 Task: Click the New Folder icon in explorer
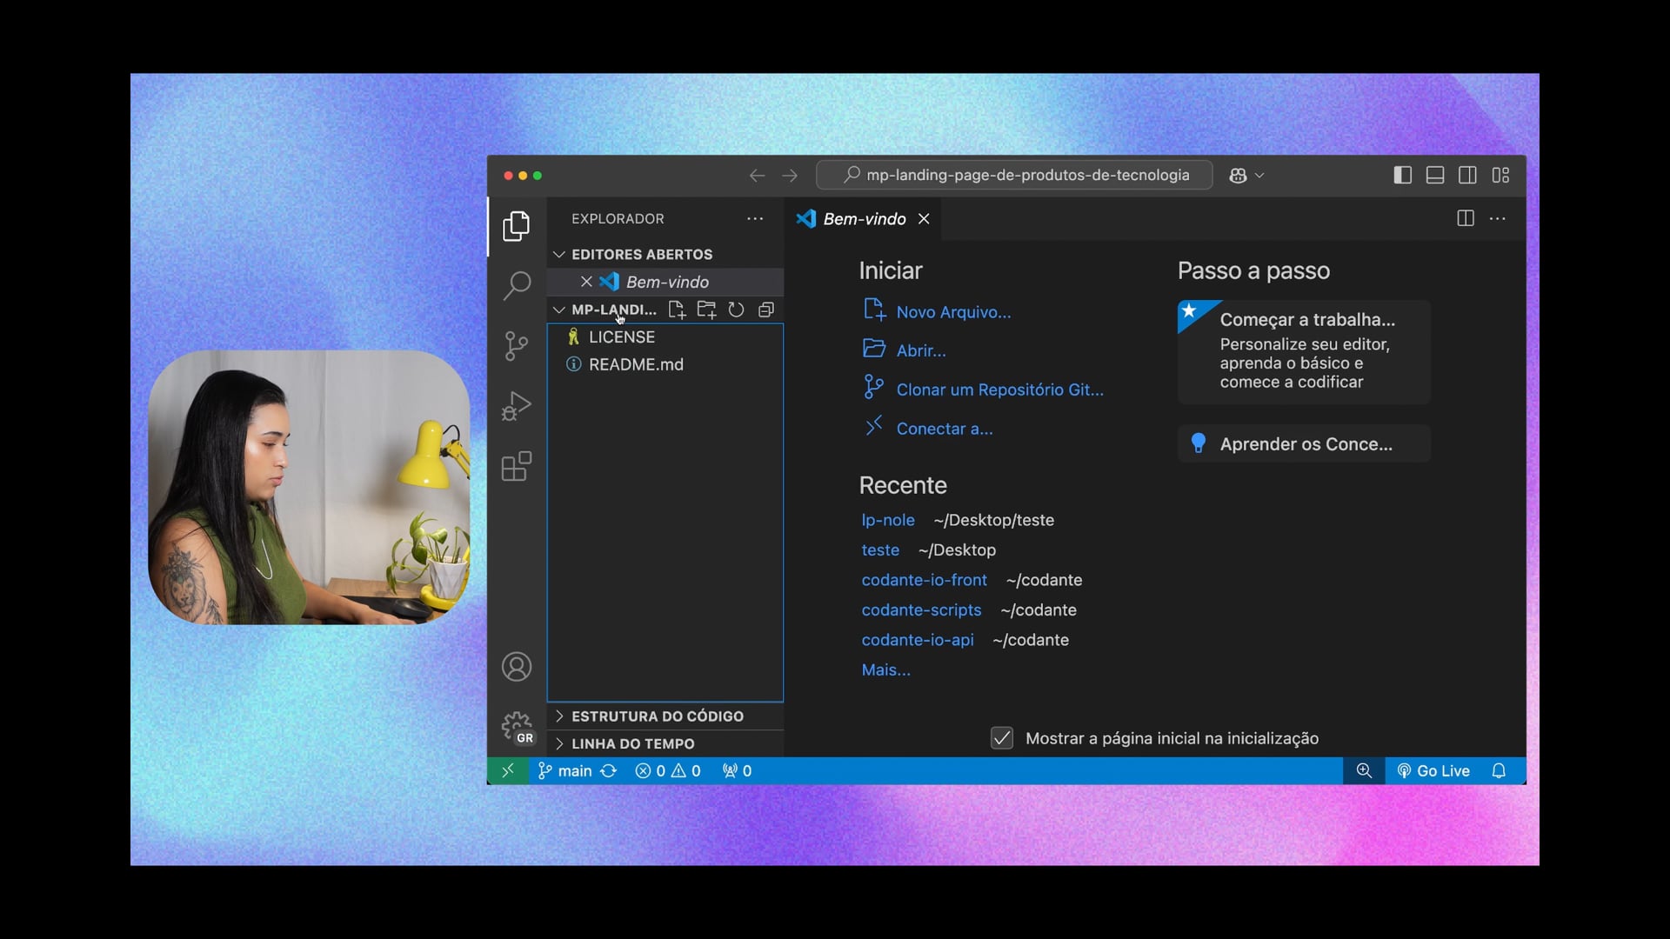click(x=706, y=310)
